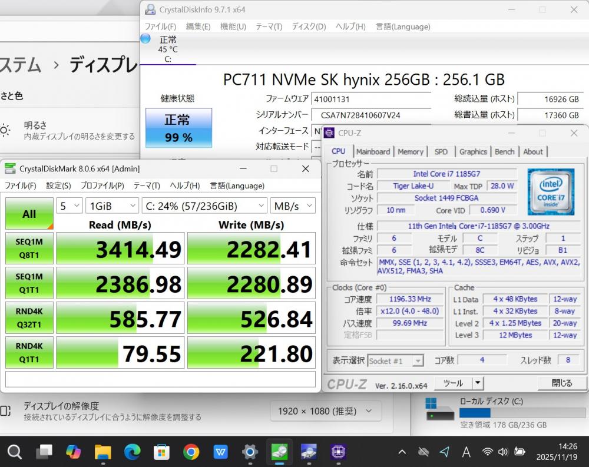Screen dimensions: 589x467
Task: Run the SEQ1M Q8T1 test
Action: pos(29,249)
